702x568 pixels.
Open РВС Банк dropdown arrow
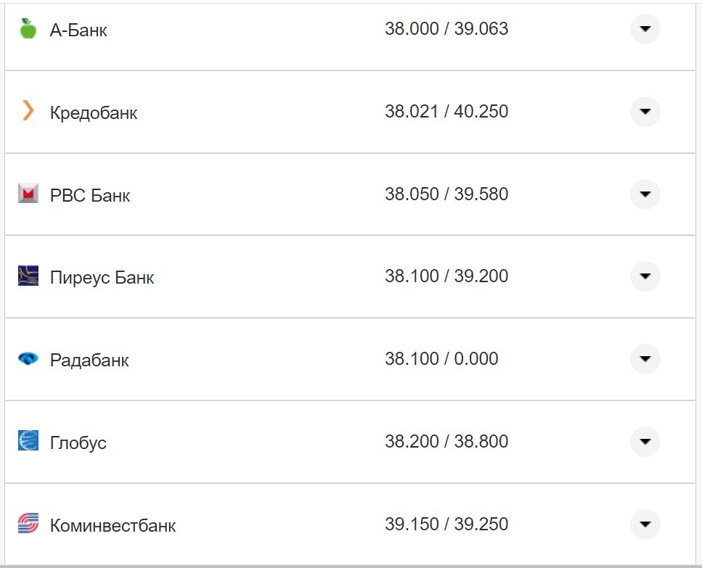point(645,194)
